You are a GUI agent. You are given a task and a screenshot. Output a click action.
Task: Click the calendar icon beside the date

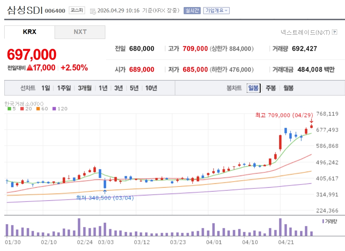tap(93, 11)
